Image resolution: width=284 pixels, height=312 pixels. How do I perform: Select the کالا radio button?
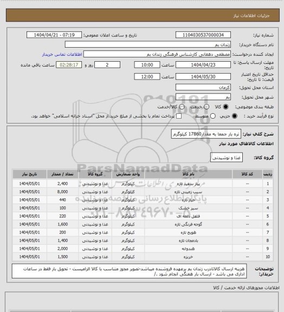tap(225, 107)
